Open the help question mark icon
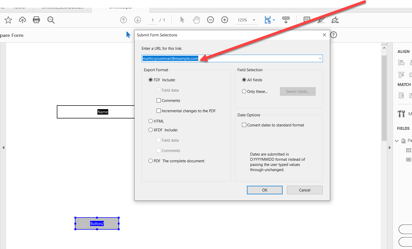Screen dimensions: 412x249 click(334, 35)
